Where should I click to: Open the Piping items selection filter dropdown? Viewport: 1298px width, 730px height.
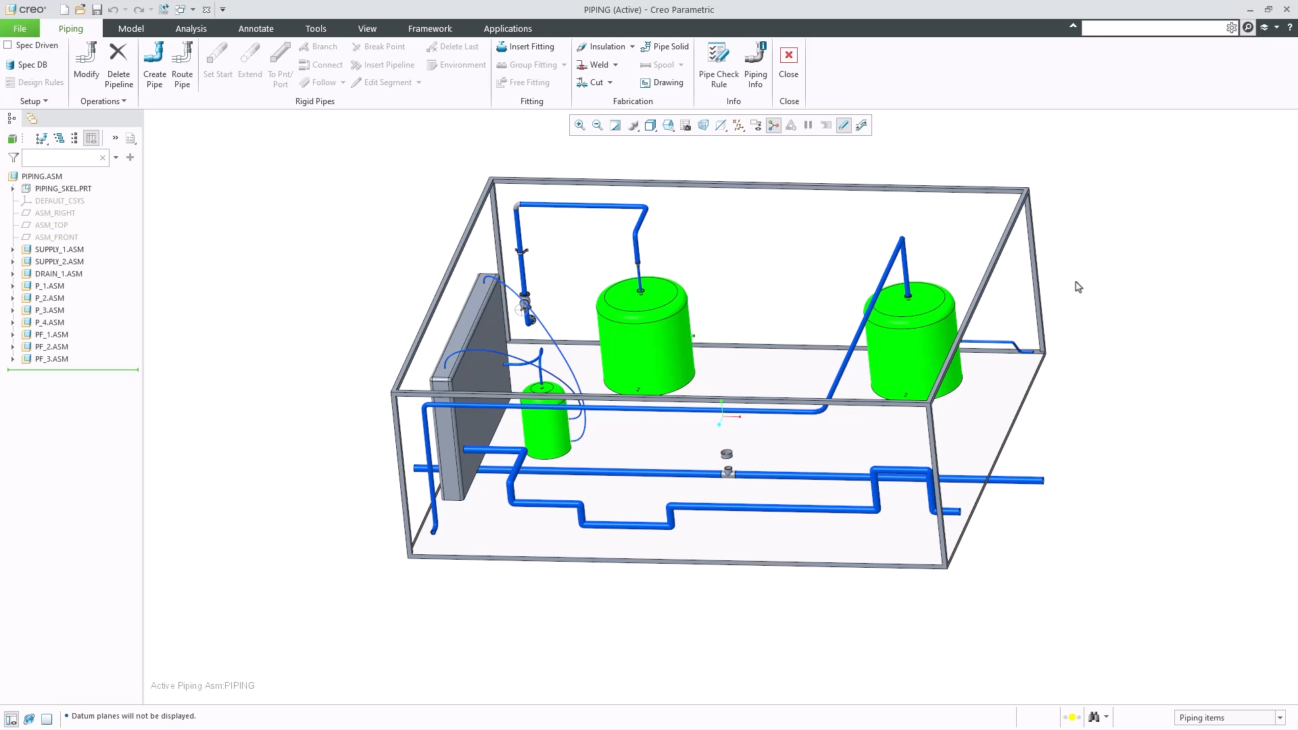point(1280,718)
